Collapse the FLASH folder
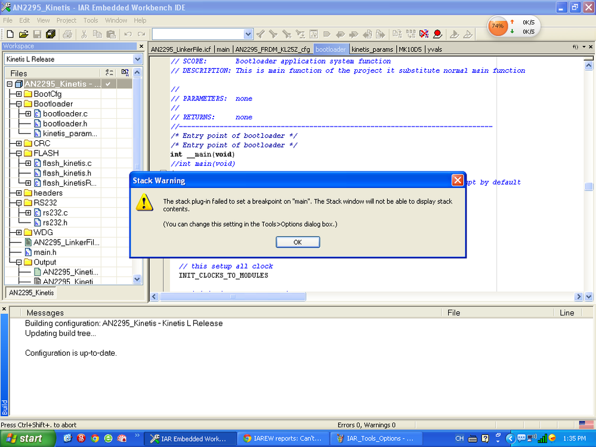This screenshot has height=447, width=596. (x=18, y=153)
